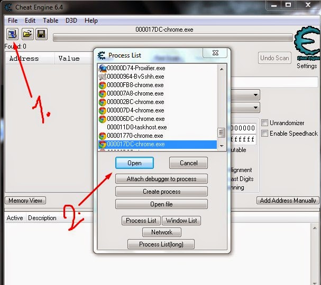321x285 pixels.
Task: Open the File menu
Action: pyautogui.click(x=13, y=21)
